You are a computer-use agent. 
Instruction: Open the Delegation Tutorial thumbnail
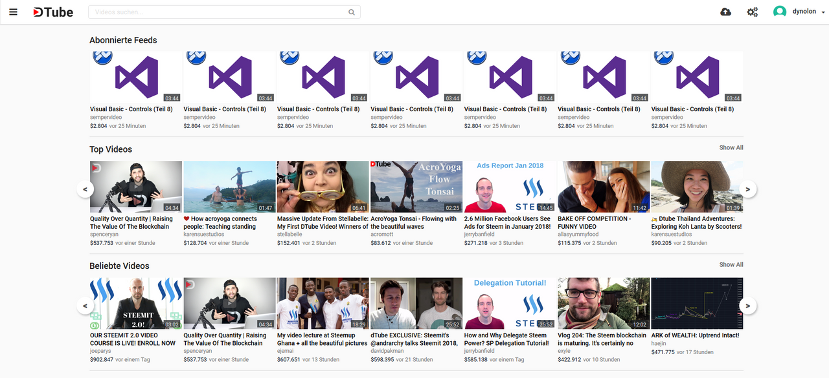(x=510, y=304)
